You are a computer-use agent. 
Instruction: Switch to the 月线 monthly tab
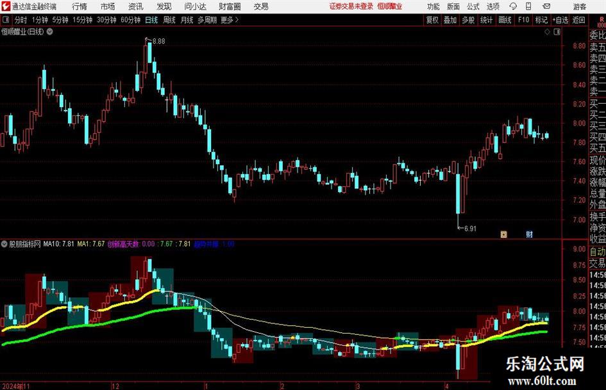point(187,20)
